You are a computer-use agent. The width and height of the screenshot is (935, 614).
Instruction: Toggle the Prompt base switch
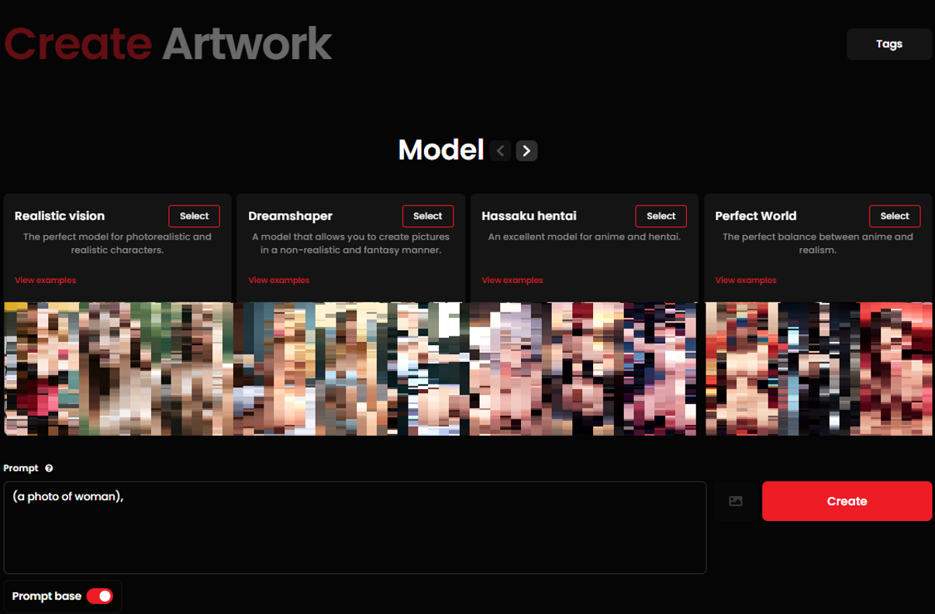coord(99,596)
